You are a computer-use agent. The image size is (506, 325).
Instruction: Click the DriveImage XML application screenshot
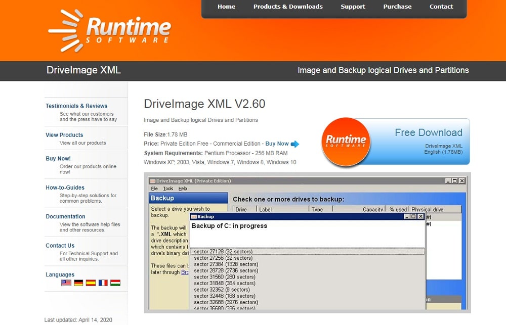click(307, 243)
